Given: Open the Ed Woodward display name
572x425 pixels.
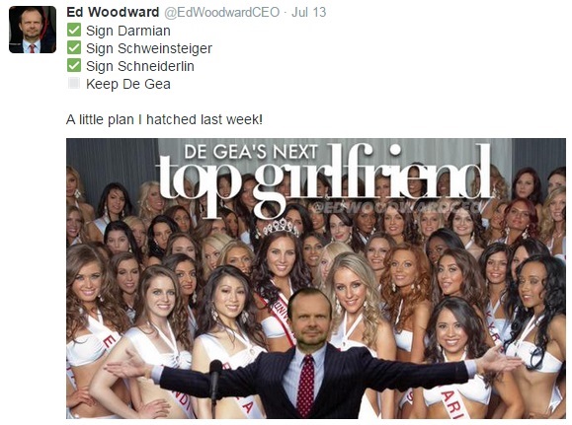Looking at the screenshot, I should coord(113,12).
